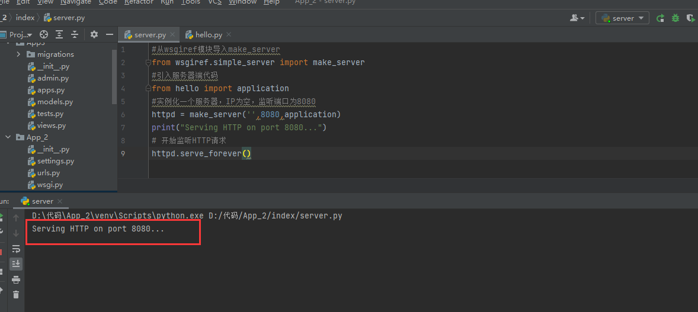Expand all items in Project panel
The height and width of the screenshot is (312, 698).
tap(59, 34)
